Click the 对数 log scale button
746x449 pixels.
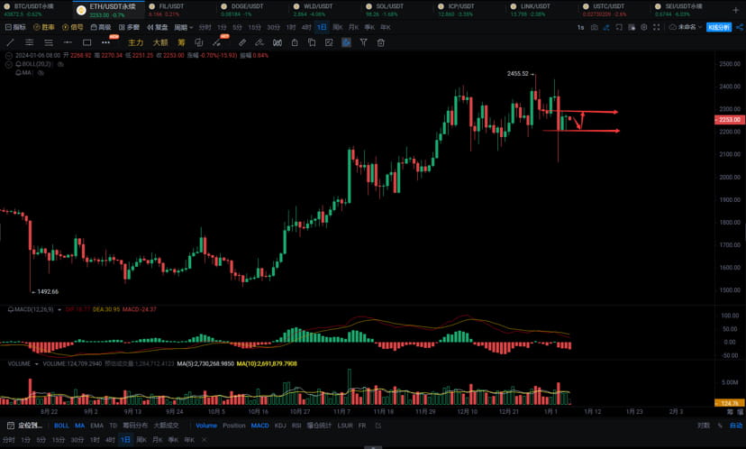[x=703, y=426]
